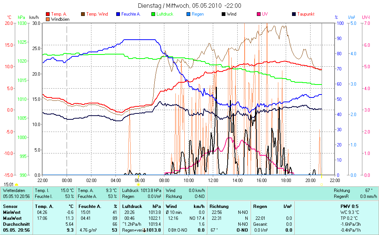Click the yellow marker beside 15:01 label
The image size is (379, 235).
click(x=17, y=184)
